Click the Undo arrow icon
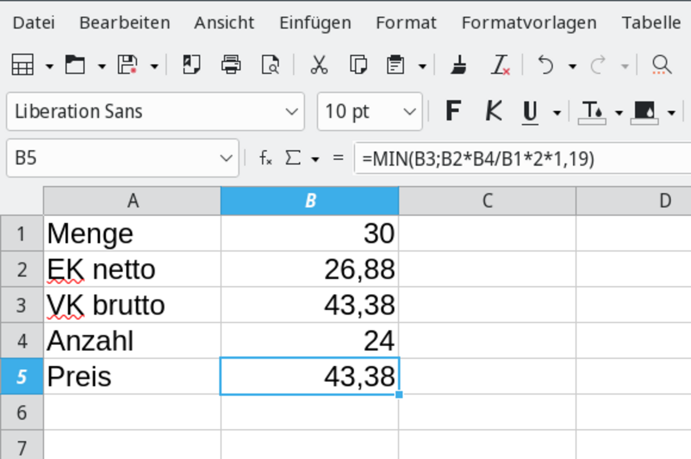Viewport: 691px width, 459px height. point(546,65)
